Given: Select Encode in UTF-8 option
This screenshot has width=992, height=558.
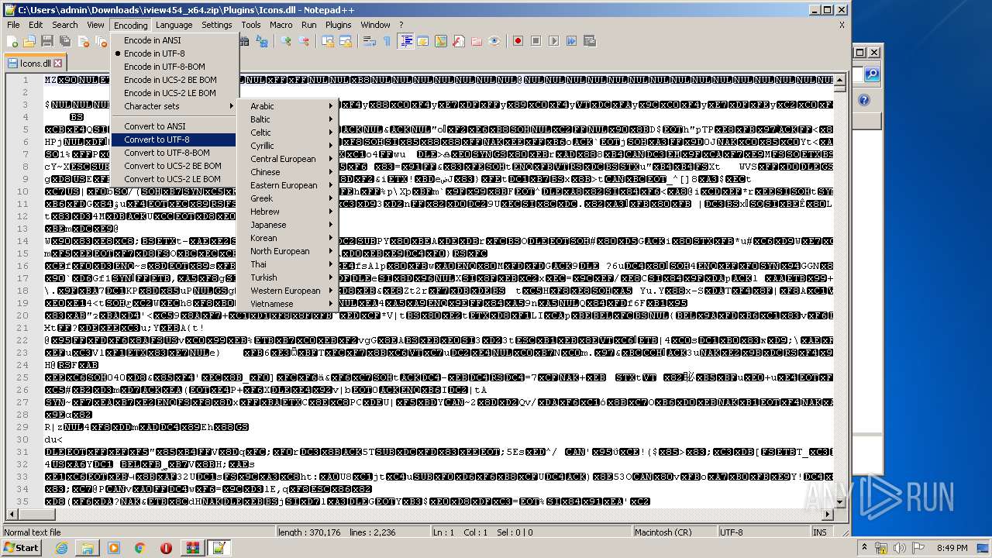Looking at the screenshot, I should tap(174, 53).
